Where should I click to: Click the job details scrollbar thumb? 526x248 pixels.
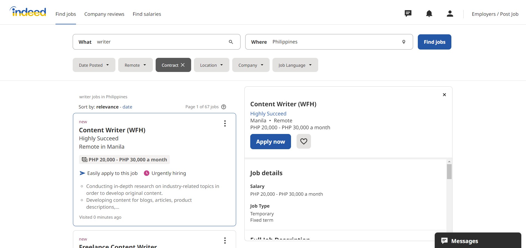tap(449, 172)
